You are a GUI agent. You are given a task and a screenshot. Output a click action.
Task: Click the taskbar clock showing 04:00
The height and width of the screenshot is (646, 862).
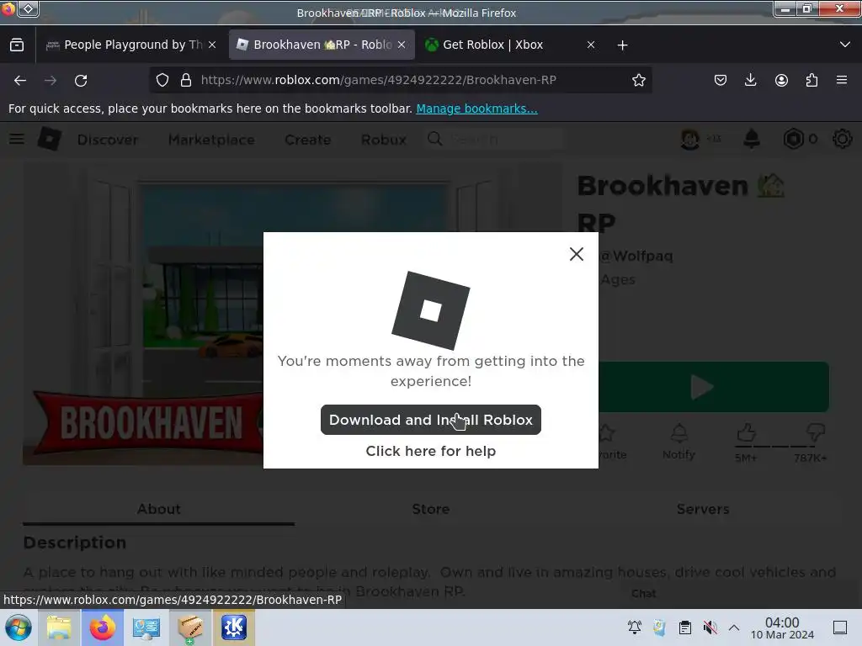tap(782, 627)
